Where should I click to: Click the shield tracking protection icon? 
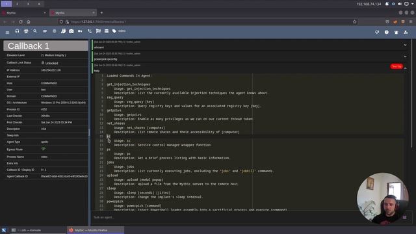tap(61, 21)
